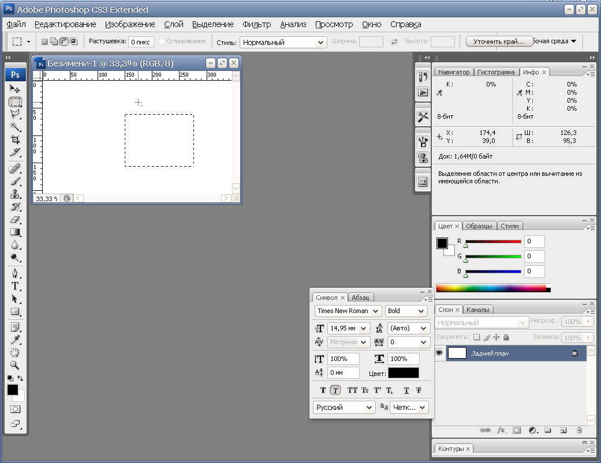Image resolution: width=601 pixels, height=463 pixels.
Task: Select the Clone Stamp tool
Action: coord(15,194)
